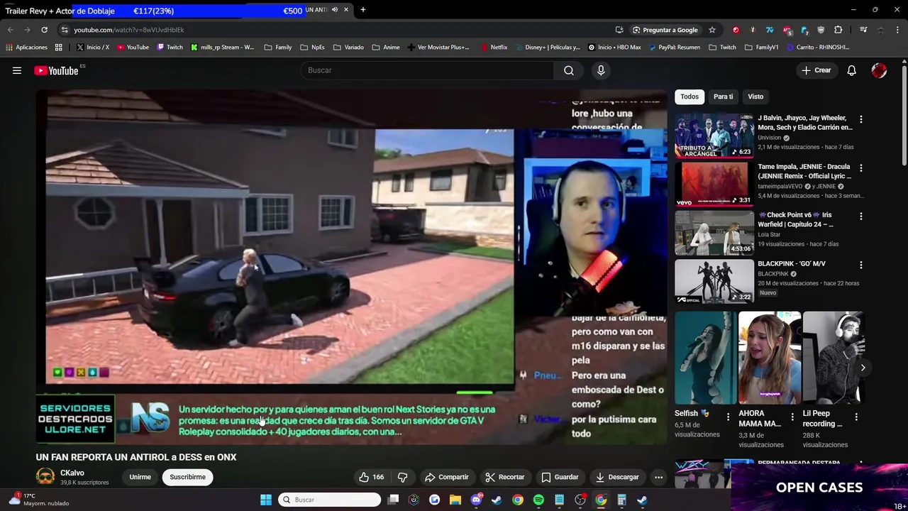Image resolution: width=908 pixels, height=511 pixels.
Task: Open site info icon in address bar
Action: pyautogui.click(x=65, y=30)
